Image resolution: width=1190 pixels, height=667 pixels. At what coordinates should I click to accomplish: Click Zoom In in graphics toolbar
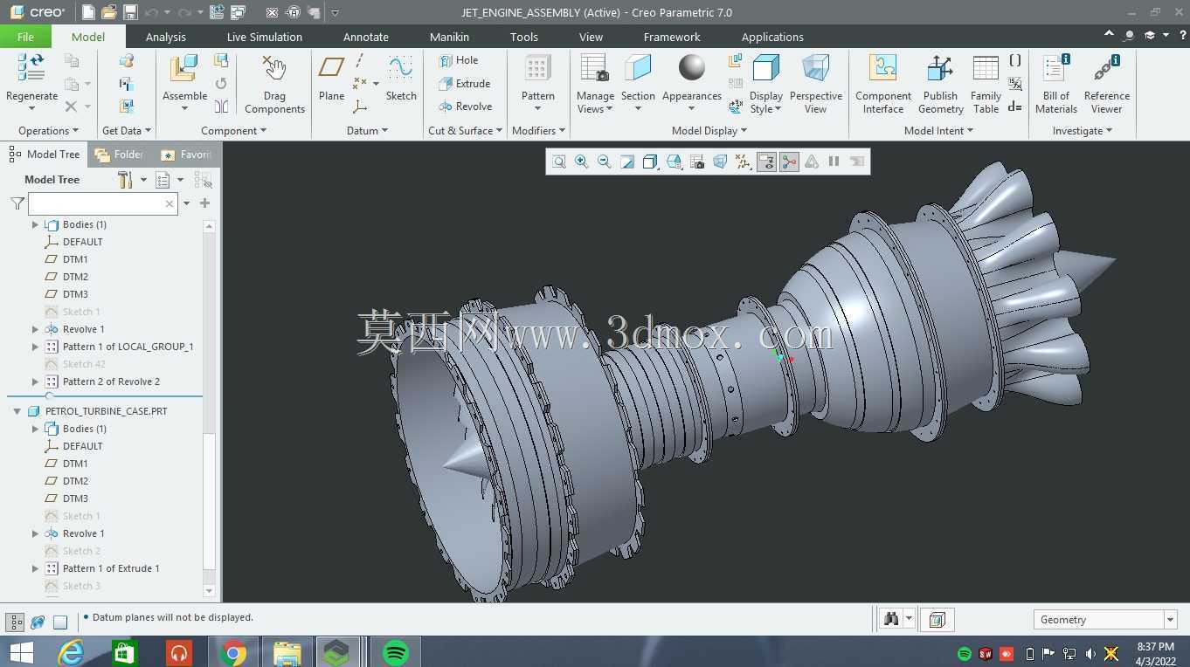pos(582,162)
